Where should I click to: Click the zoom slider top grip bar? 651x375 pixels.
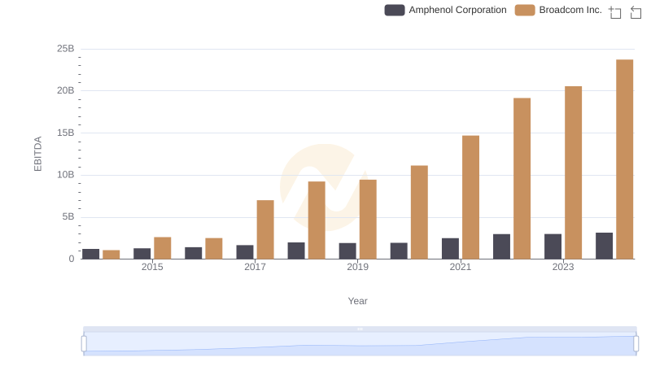(360, 329)
